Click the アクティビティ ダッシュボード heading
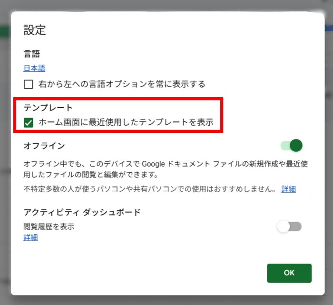Viewport: 333px width, 305px height. [82, 212]
